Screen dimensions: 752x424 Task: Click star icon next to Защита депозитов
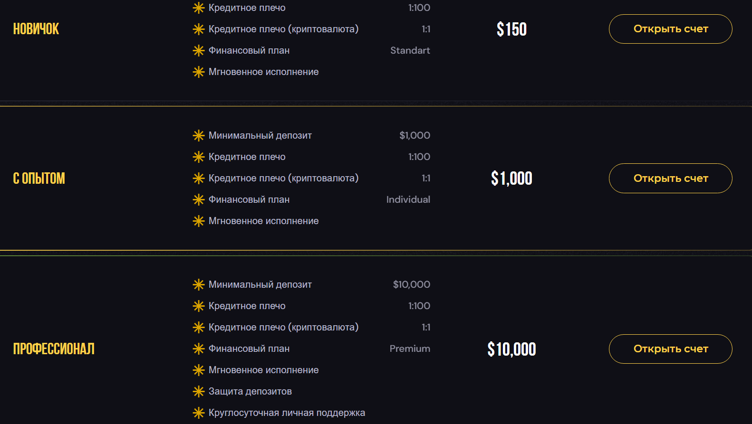pyautogui.click(x=199, y=391)
